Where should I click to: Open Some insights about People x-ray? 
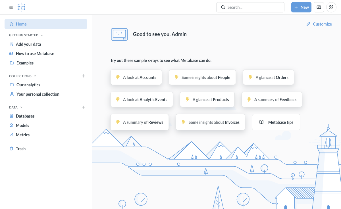[x=202, y=77]
